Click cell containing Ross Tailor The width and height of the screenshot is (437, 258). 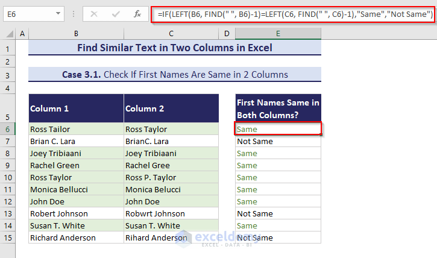76,129
